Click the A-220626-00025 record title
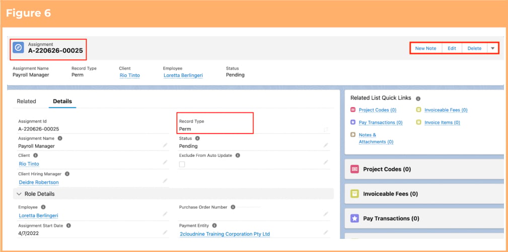The height and width of the screenshot is (252, 508). point(55,51)
